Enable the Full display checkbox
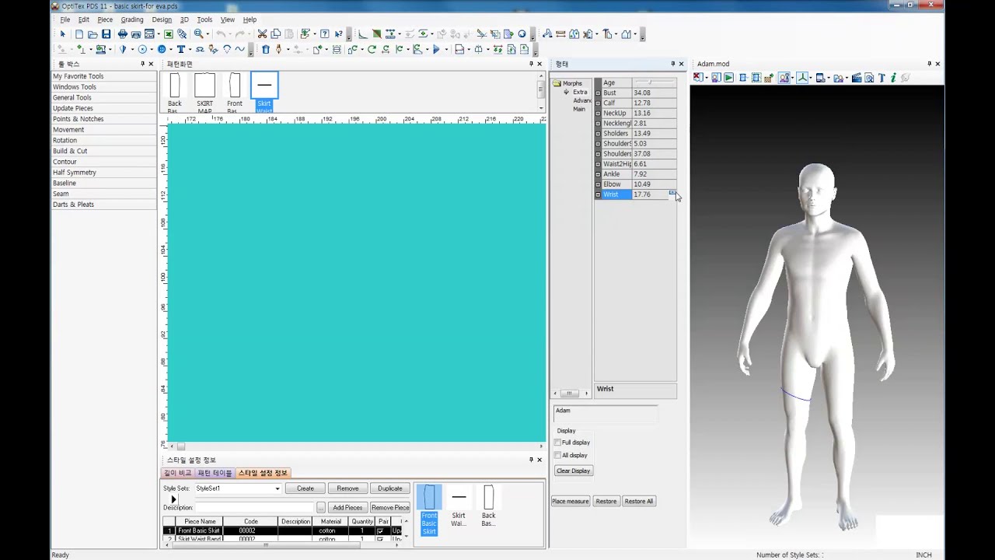The image size is (995, 560). pyautogui.click(x=557, y=443)
